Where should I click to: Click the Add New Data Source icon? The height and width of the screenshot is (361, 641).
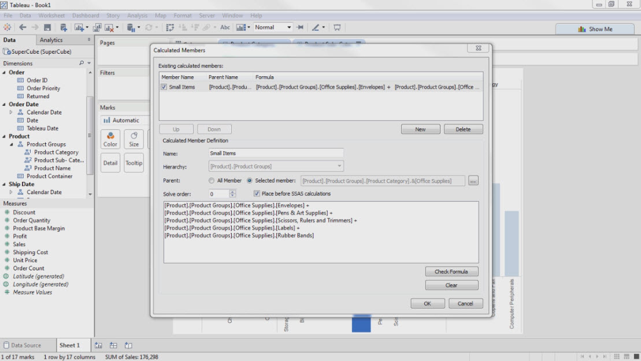[64, 28]
